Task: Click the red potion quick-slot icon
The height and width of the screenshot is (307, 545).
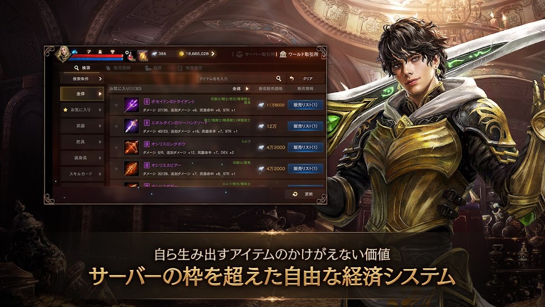Action: [x=131, y=55]
